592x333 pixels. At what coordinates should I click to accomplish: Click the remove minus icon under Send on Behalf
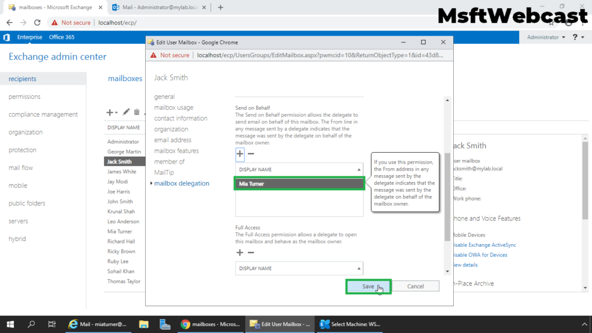[251, 154]
